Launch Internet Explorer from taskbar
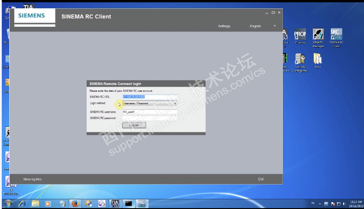Screen dimensions: 364x209 (x=22, y=203)
